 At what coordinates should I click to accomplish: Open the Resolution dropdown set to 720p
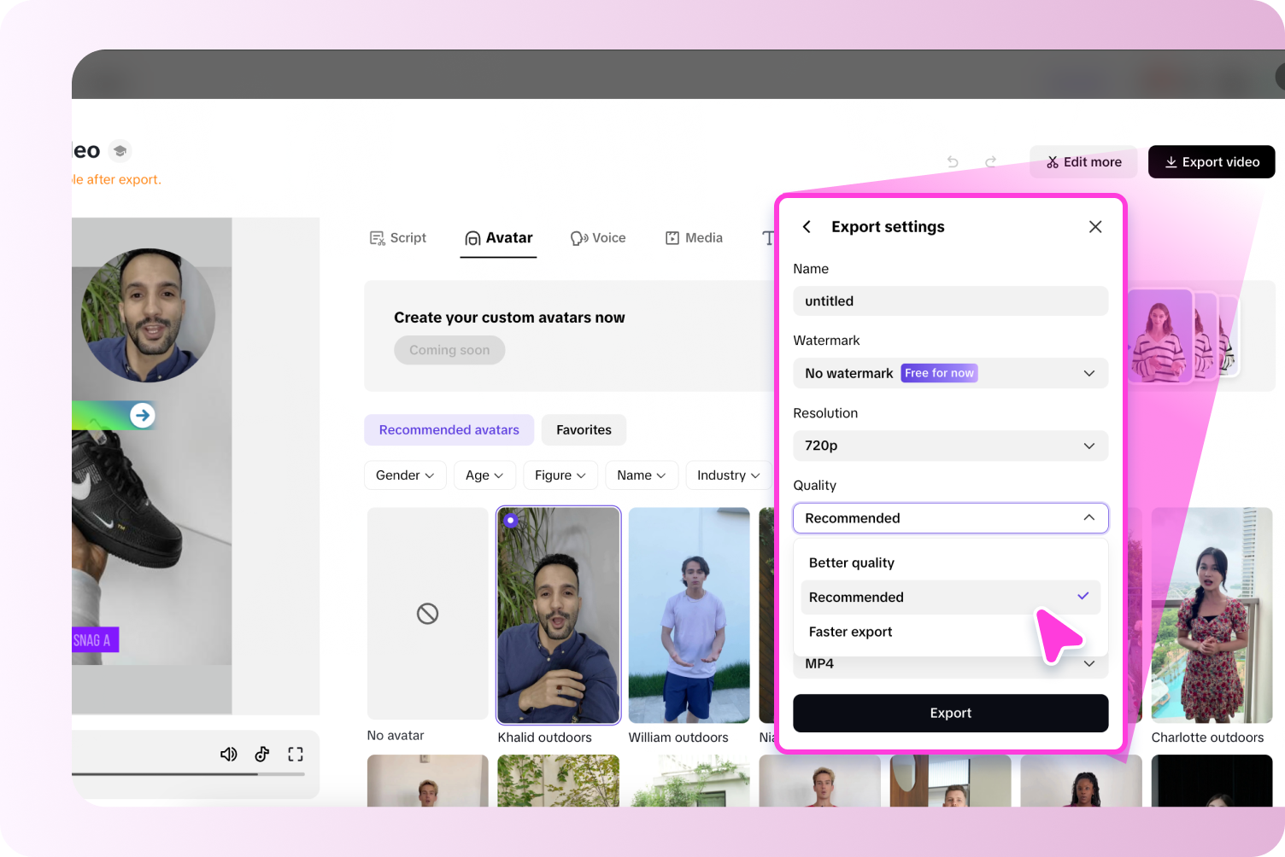(x=950, y=446)
